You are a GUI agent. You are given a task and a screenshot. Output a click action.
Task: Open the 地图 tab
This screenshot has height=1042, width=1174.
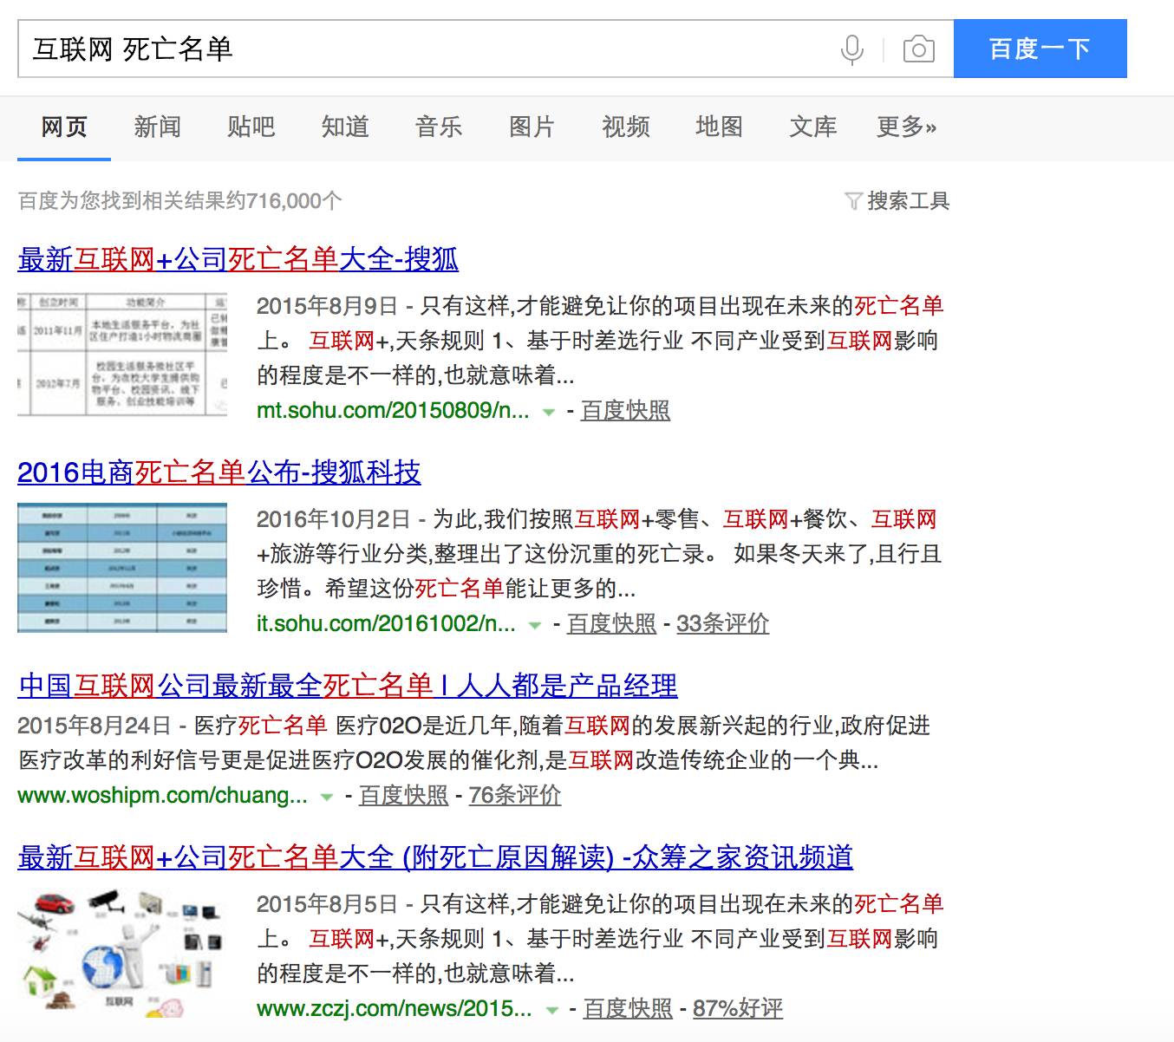pyautogui.click(x=719, y=127)
